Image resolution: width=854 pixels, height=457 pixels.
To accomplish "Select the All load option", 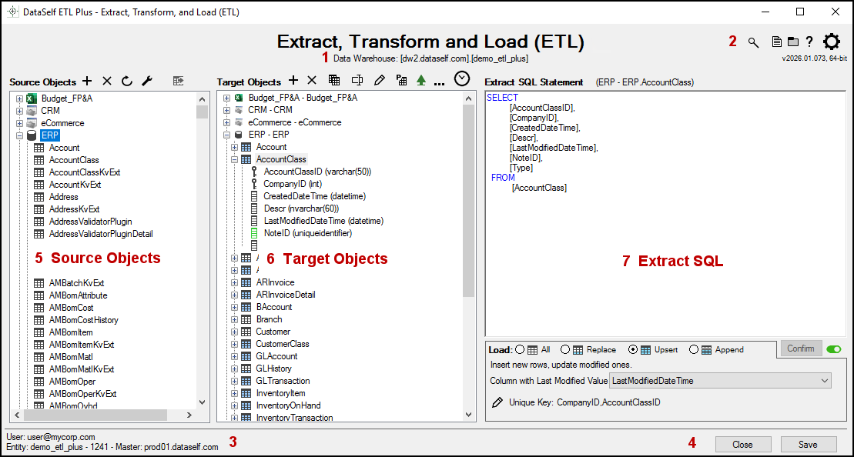I will click(520, 349).
